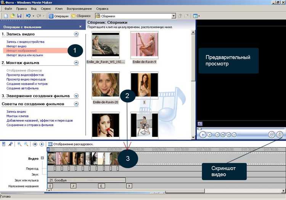
Task: Collapse the Советы по созданию фильмов section
Action: click(76, 104)
